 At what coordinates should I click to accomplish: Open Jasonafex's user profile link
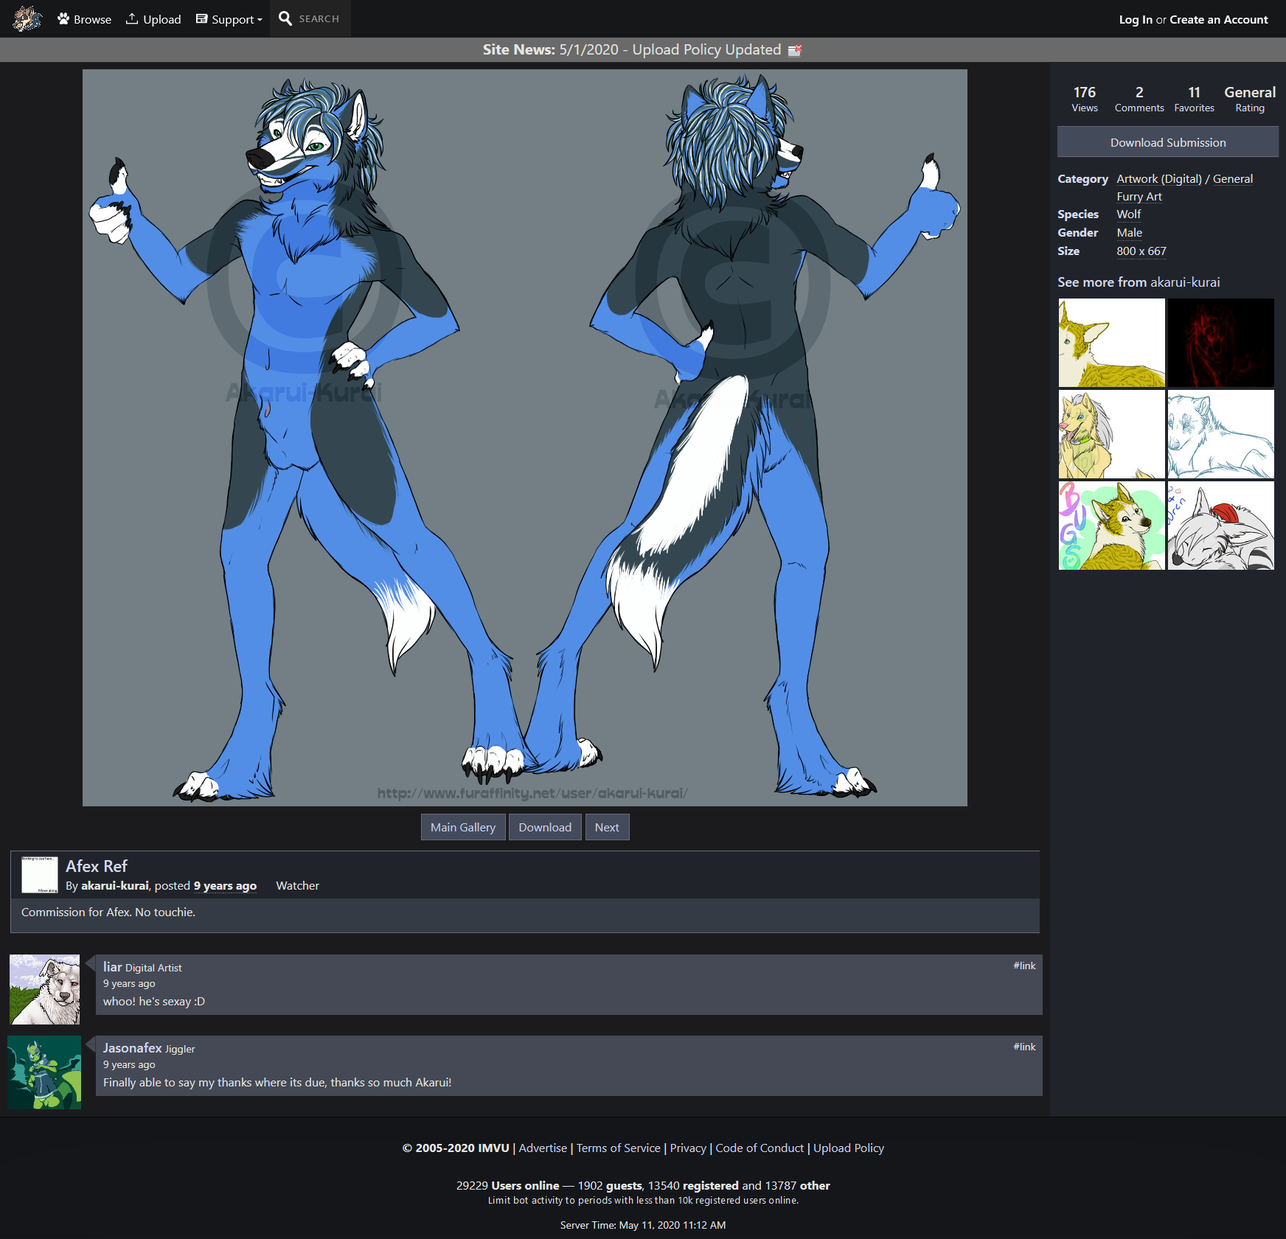pos(132,1048)
